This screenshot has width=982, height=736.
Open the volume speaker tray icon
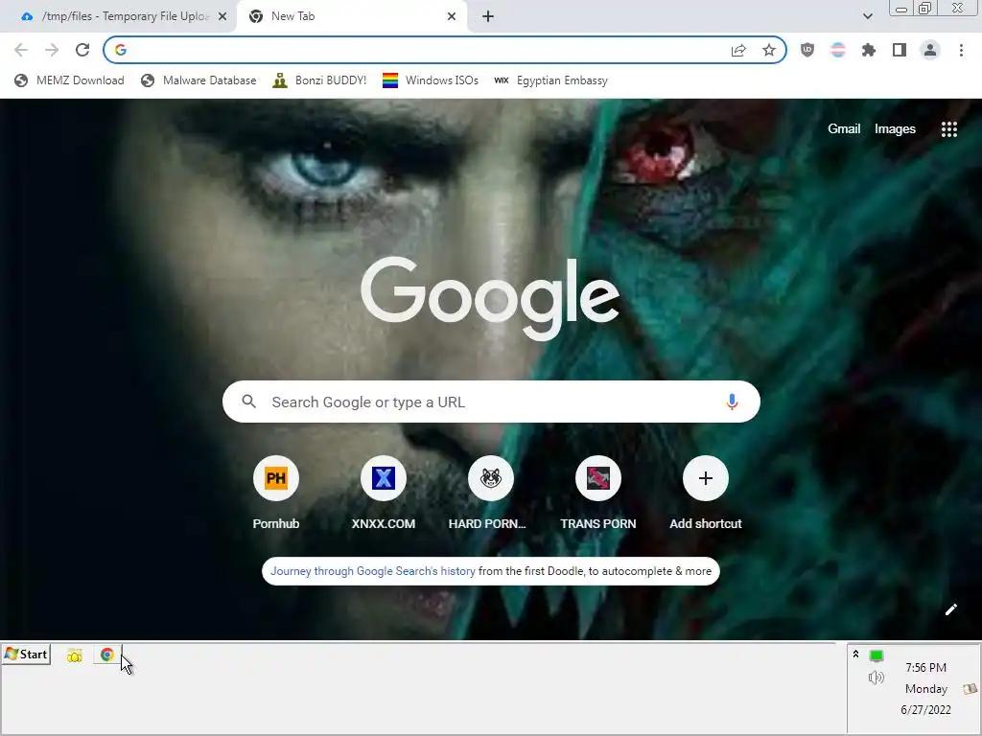[877, 678]
